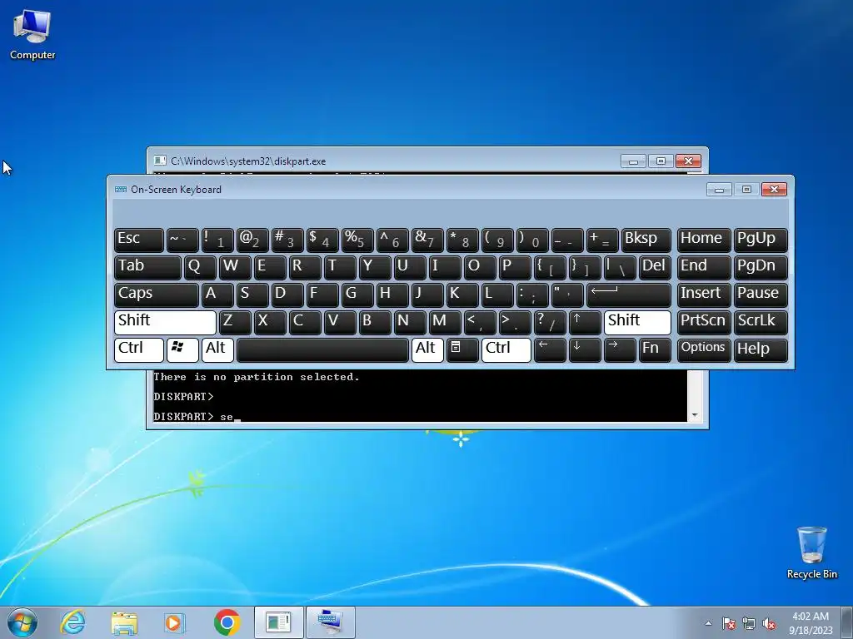853x639 pixels.
Task: Launch Windows Media Player from taskbar
Action: [x=175, y=622]
